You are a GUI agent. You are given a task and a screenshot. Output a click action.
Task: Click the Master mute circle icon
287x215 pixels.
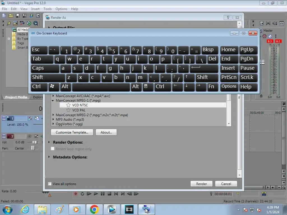270,36
